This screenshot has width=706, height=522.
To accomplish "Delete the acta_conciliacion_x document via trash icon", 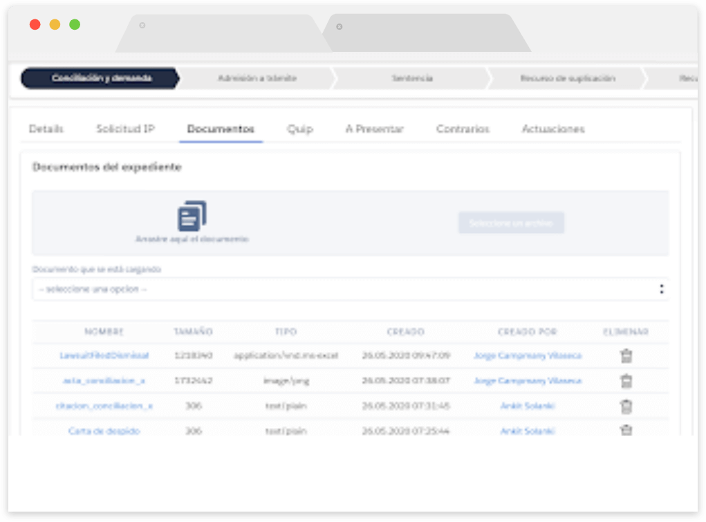I will 626,381.
